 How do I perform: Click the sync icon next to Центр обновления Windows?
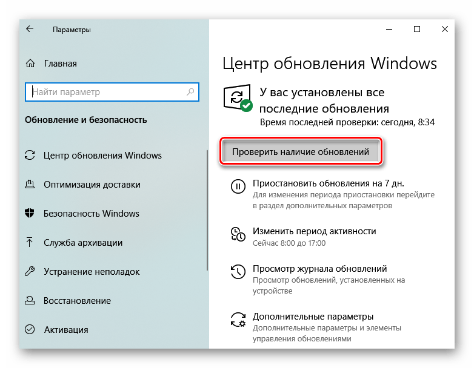30,155
